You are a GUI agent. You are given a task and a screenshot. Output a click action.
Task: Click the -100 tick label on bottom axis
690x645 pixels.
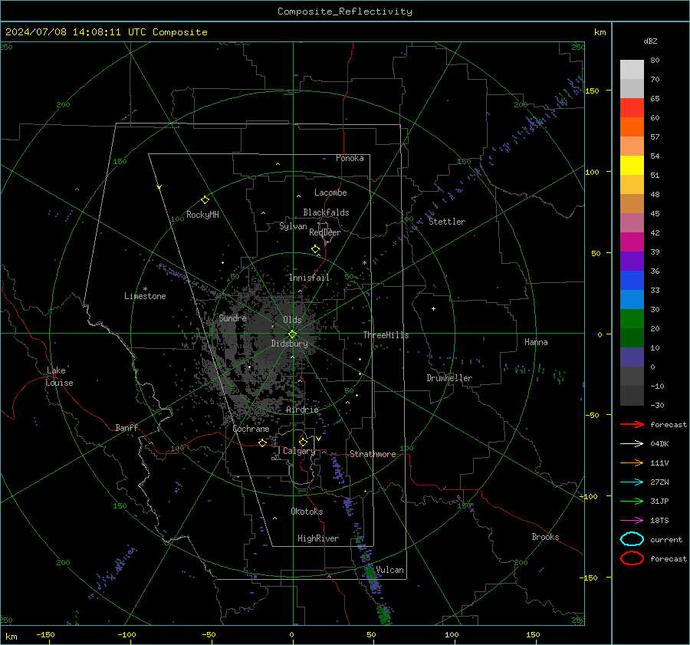coord(127,634)
